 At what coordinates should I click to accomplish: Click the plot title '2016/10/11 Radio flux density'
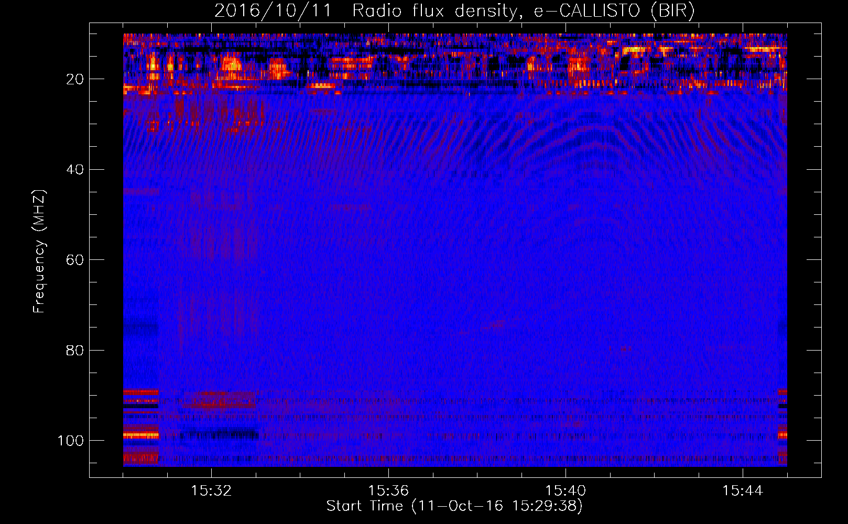[x=454, y=11]
